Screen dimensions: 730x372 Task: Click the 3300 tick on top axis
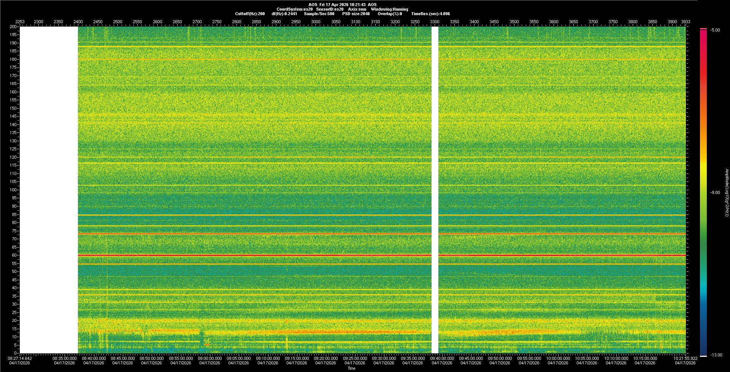(435, 22)
